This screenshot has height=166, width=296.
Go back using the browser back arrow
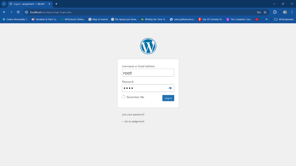(4, 12)
